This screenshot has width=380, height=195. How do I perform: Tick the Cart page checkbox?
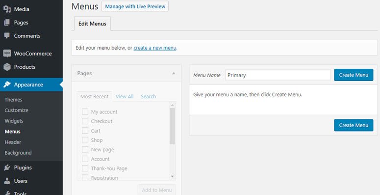[x=85, y=131]
